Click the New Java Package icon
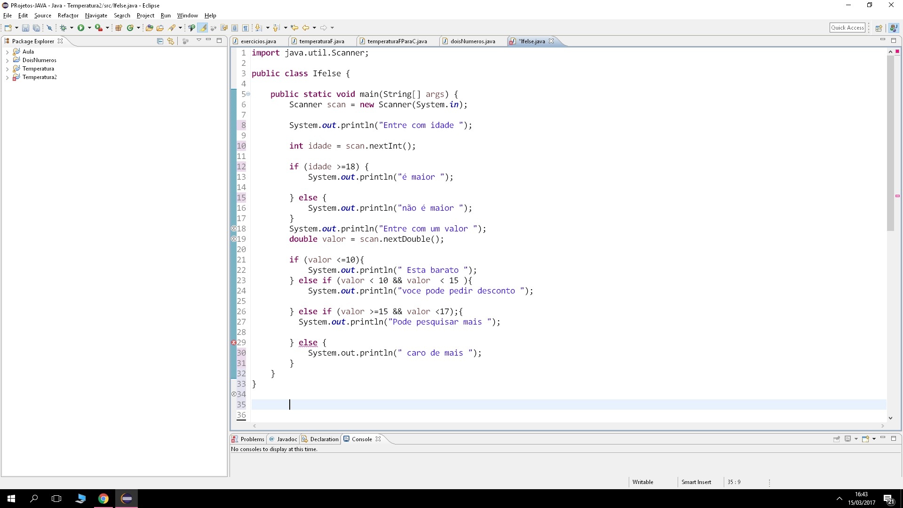This screenshot has height=508, width=903. pos(119,28)
